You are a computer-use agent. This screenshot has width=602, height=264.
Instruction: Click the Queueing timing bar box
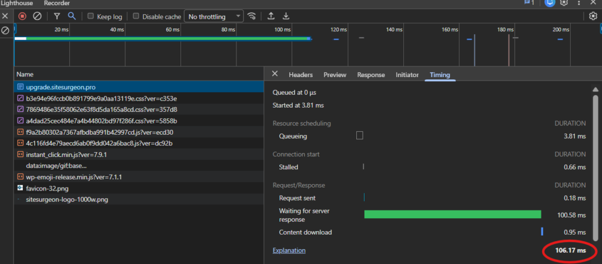359,135
